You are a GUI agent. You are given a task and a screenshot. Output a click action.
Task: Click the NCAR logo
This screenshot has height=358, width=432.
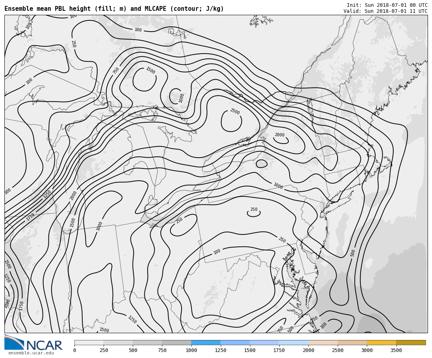[x=33, y=342]
